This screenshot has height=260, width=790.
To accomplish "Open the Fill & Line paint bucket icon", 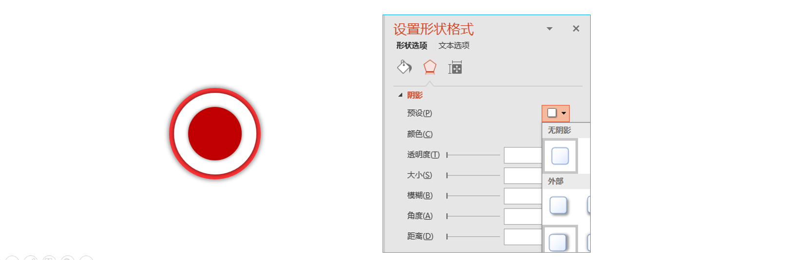I will coord(404,67).
